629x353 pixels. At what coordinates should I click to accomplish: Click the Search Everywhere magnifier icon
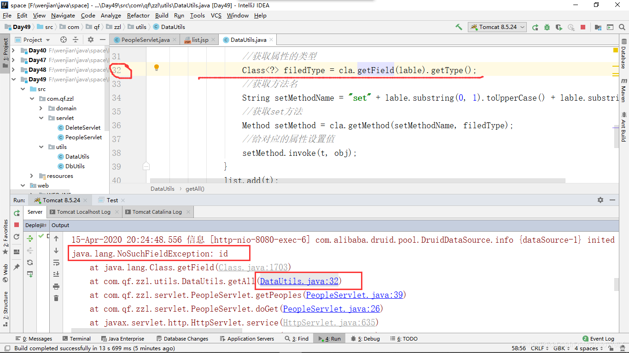622,27
